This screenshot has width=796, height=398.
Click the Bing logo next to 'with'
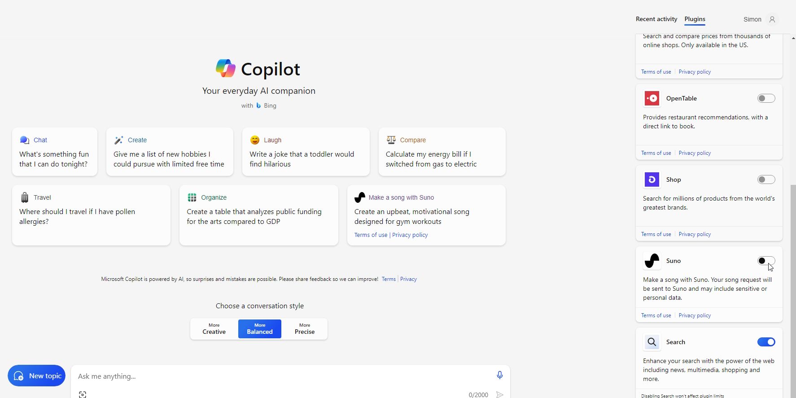258,105
